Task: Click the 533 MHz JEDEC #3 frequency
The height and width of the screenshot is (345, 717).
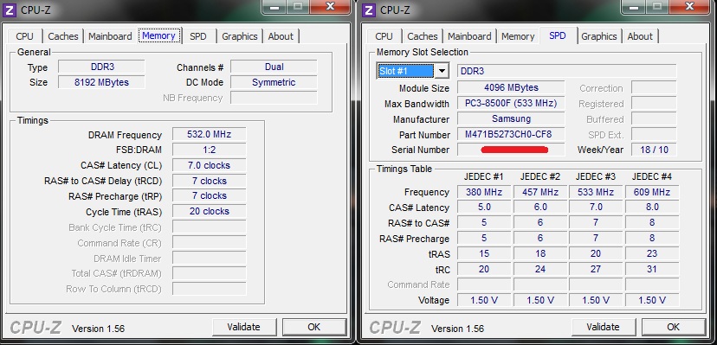Action: point(596,192)
